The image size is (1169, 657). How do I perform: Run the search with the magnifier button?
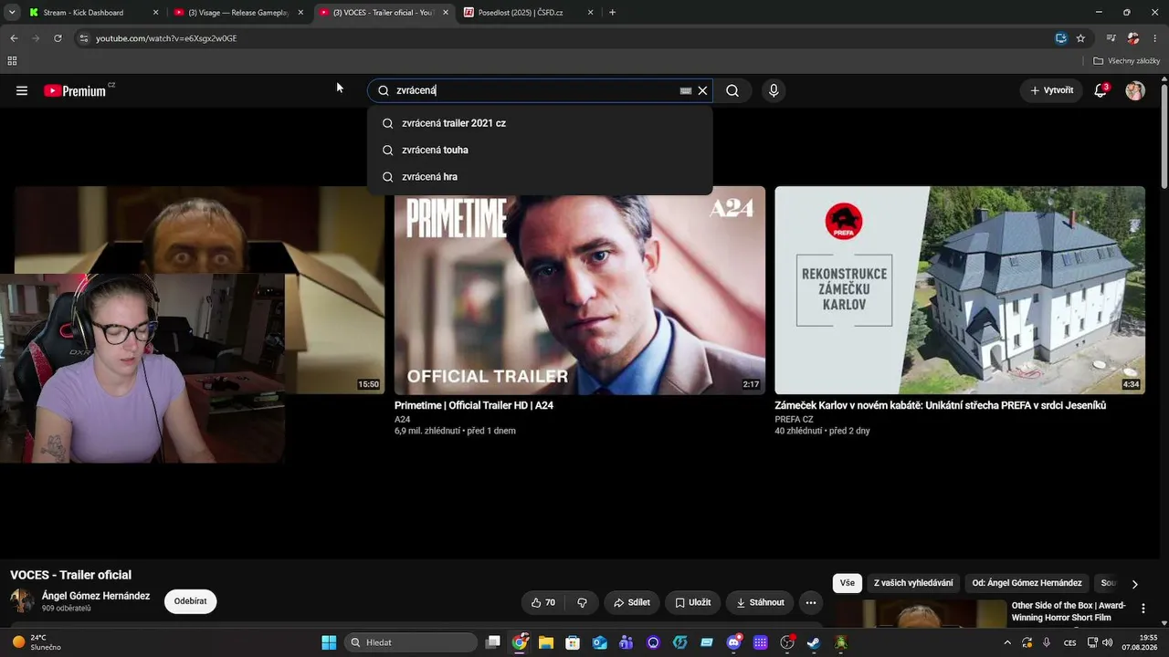732,90
